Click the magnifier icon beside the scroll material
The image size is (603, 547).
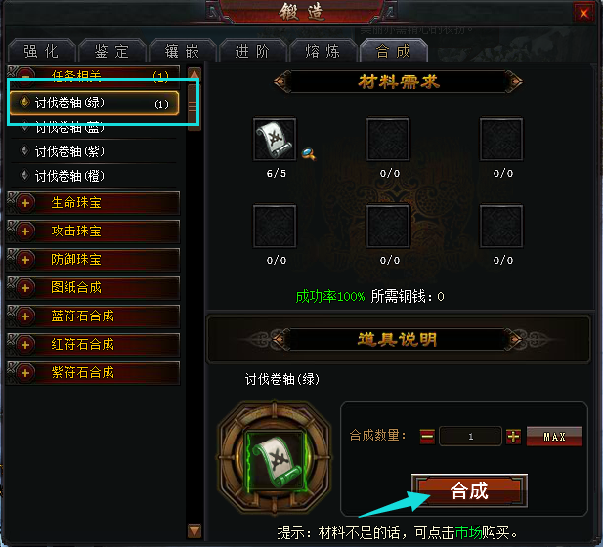pos(309,154)
